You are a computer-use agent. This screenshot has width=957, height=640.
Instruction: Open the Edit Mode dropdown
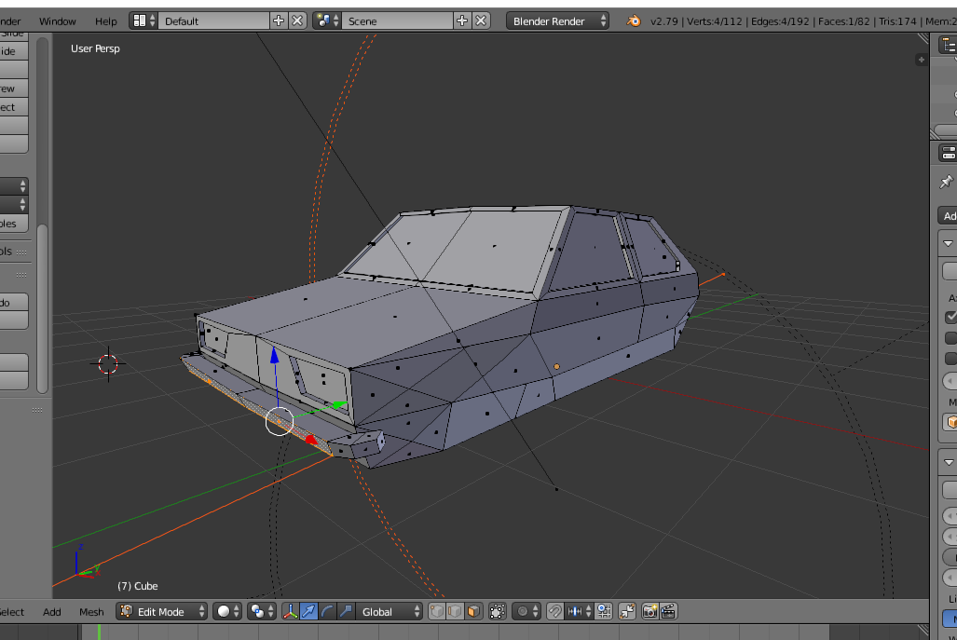click(164, 611)
